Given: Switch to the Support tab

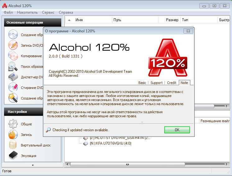Looking at the screenshot, I should pyautogui.click(x=156, y=83).
